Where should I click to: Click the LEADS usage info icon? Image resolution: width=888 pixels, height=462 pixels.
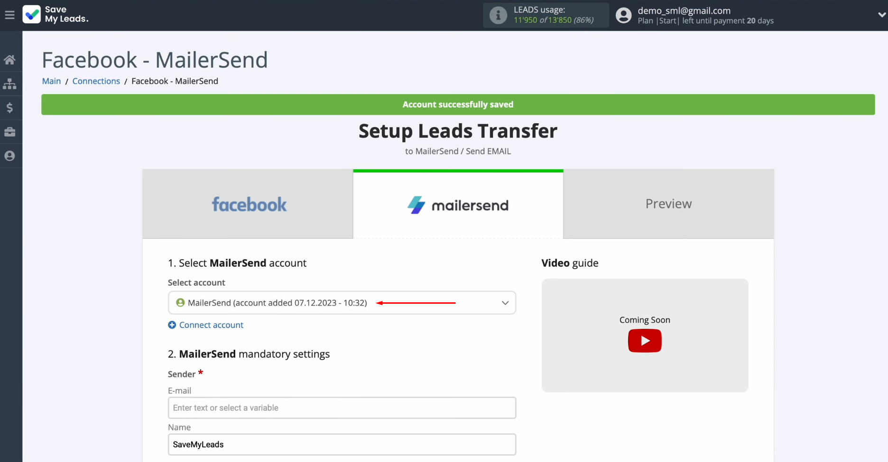(498, 15)
